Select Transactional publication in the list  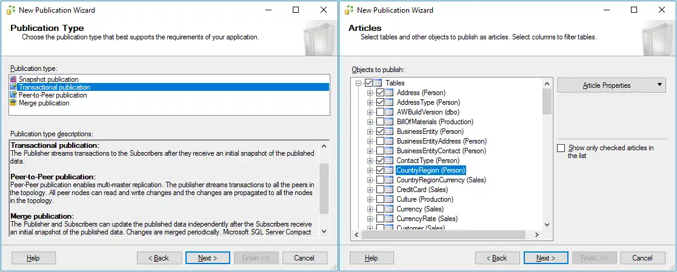(x=169, y=87)
